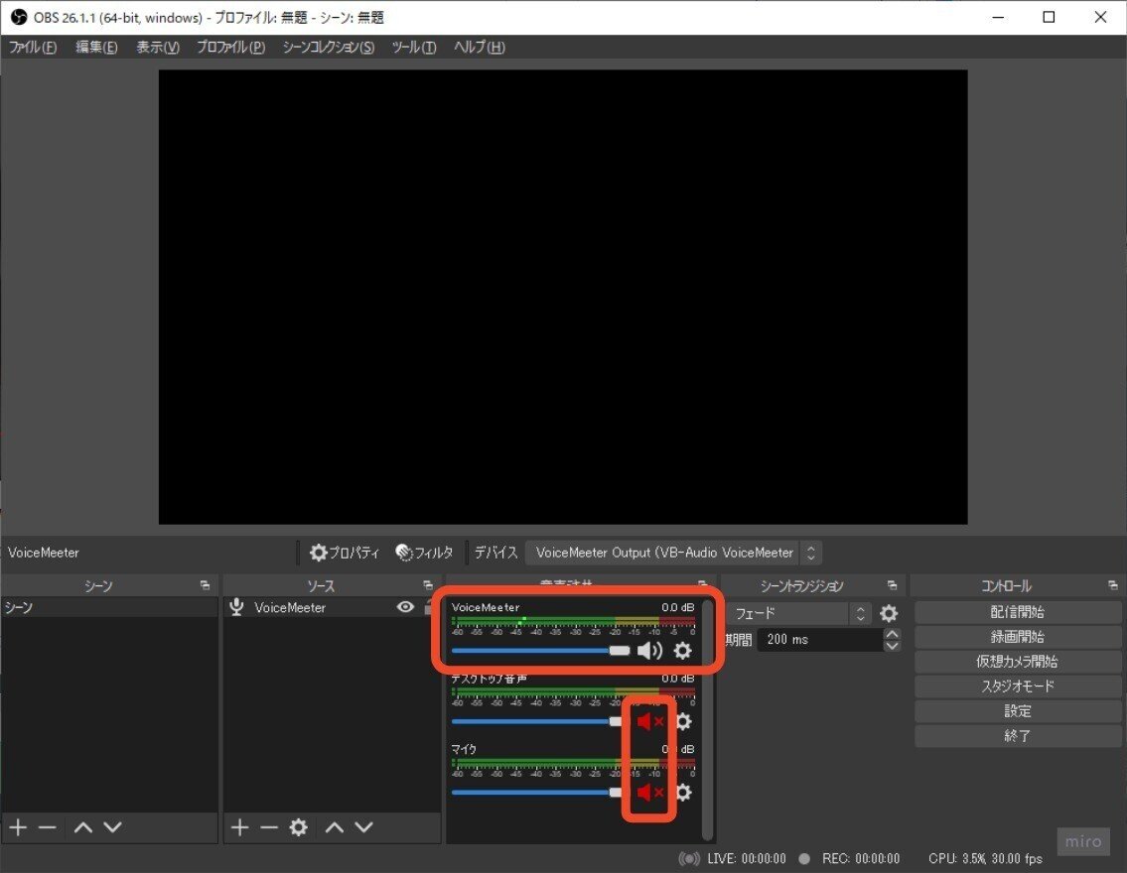The height and width of the screenshot is (873, 1127).
Task: Move source down in sources panel
Action: 363,827
